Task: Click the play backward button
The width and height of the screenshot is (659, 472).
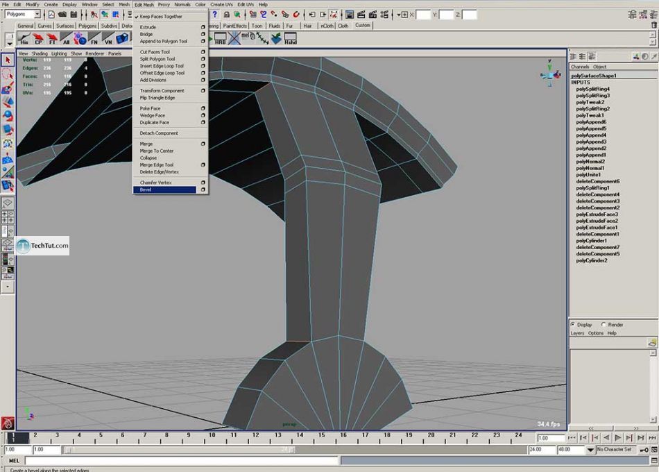Action: click(x=606, y=438)
